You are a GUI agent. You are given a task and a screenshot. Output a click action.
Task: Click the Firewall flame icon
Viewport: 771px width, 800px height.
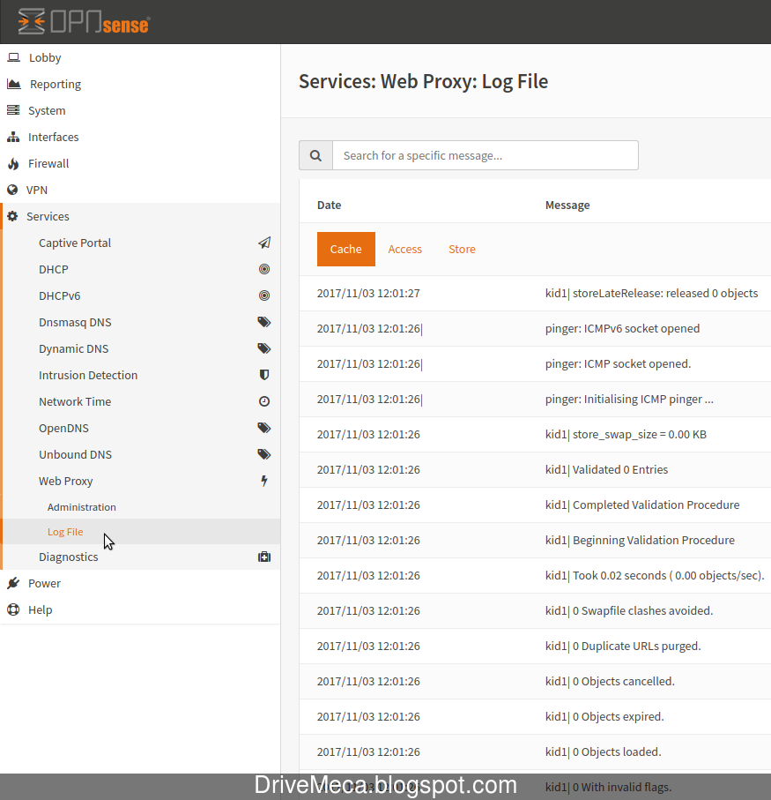pos(13,163)
